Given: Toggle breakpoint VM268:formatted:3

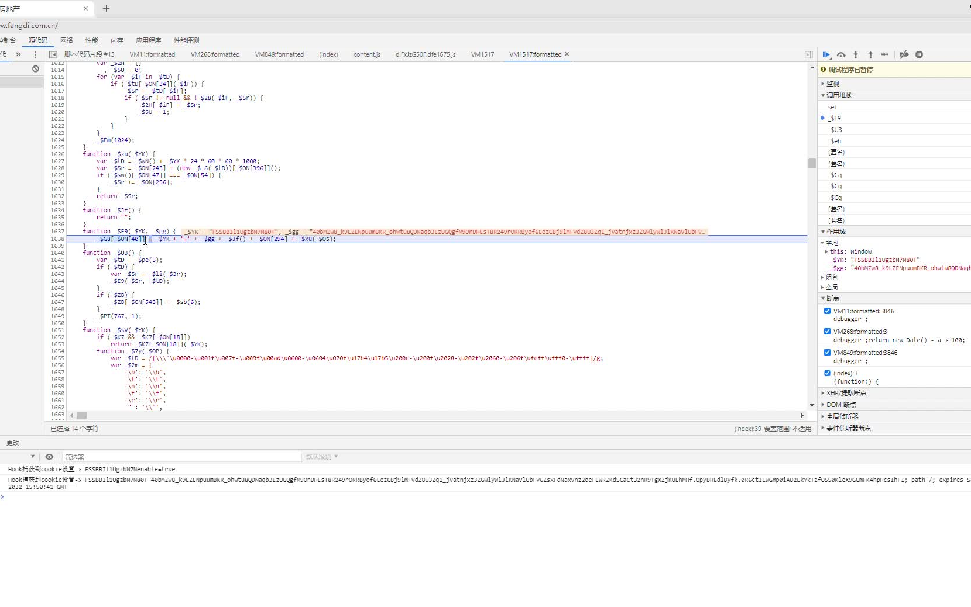Looking at the screenshot, I should [827, 332].
